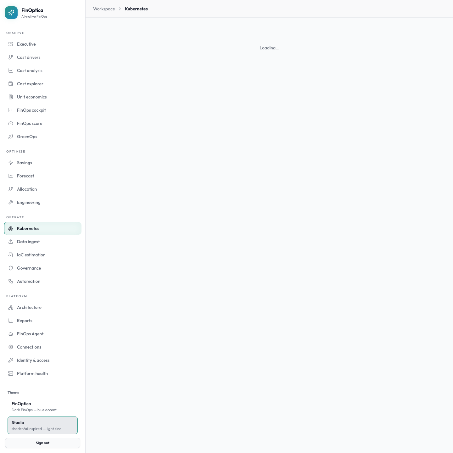Select the Studio light zinc theme

pos(42,425)
